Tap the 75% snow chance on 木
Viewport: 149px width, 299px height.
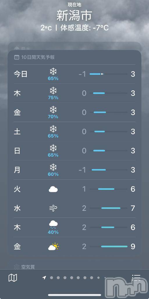53,98
